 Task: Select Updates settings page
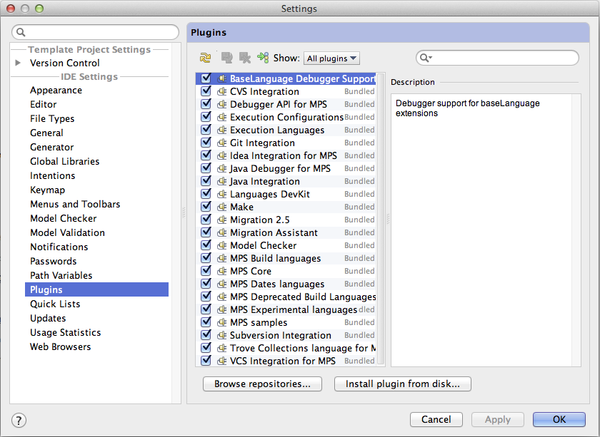[48, 318]
